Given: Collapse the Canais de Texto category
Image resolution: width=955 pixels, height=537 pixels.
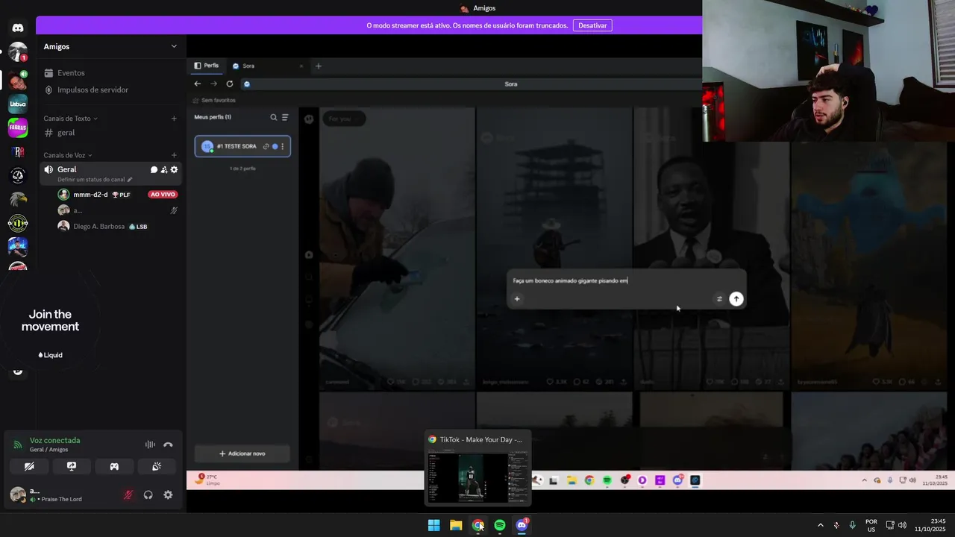Looking at the screenshot, I should (x=70, y=119).
